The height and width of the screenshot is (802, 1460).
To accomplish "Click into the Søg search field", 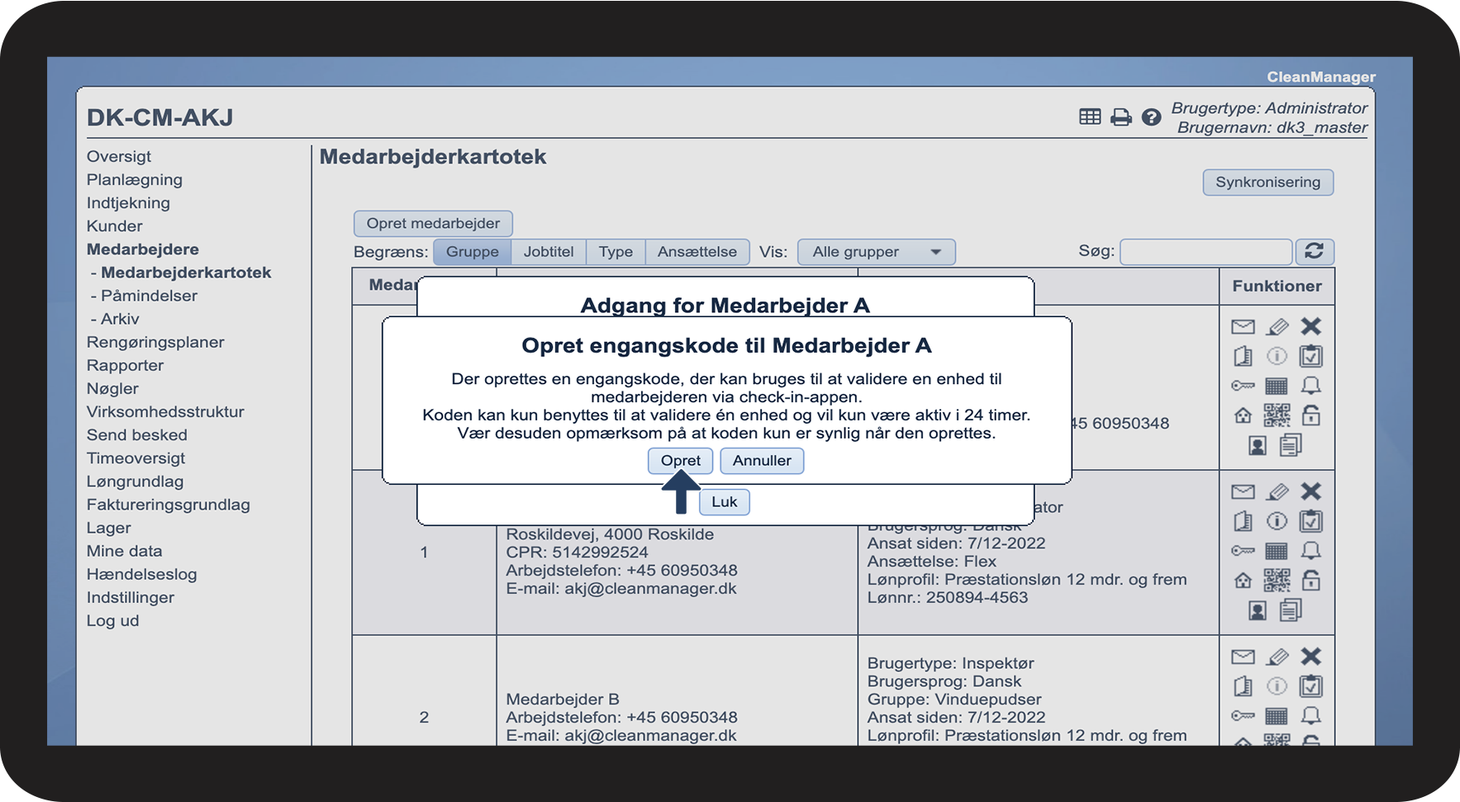I will pyautogui.click(x=1206, y=251).
